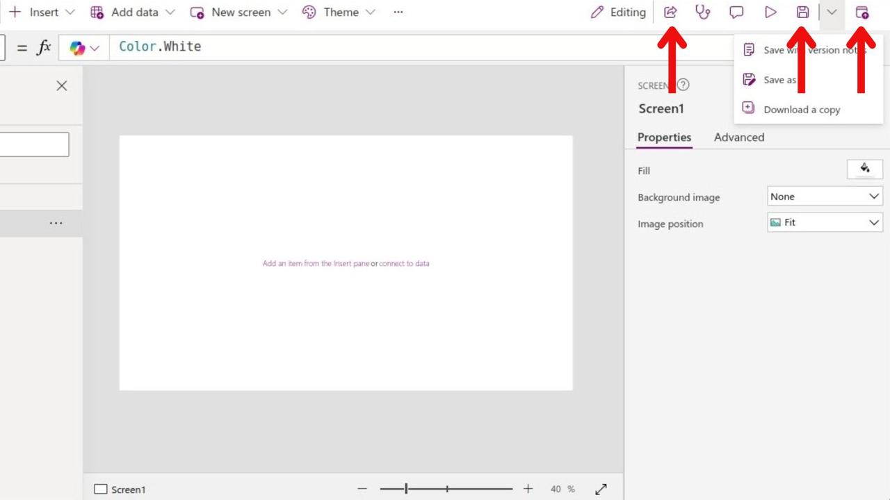Open the Image position dropdown
This screenshot has height=500, width=890.
click(x=825, y=223)
